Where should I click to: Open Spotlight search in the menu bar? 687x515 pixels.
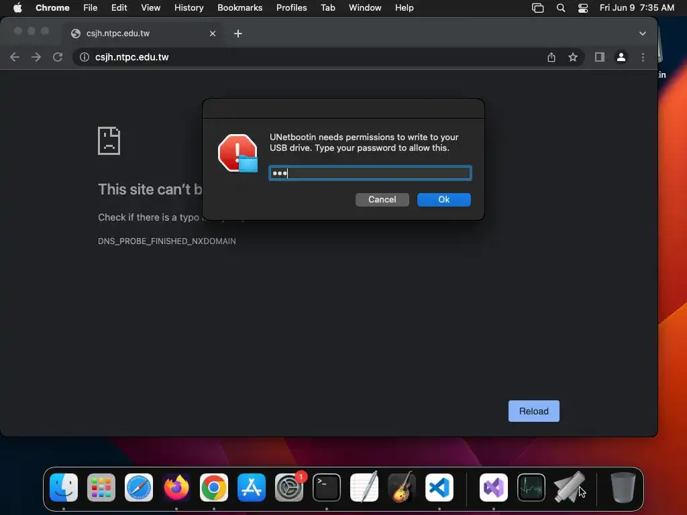(560, 8)
